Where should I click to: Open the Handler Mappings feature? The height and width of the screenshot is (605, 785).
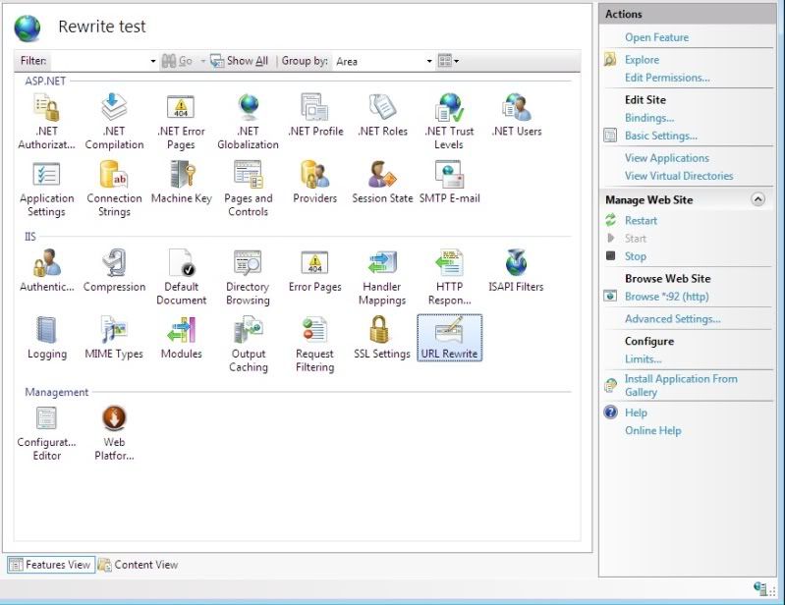(x=382, y=277)
